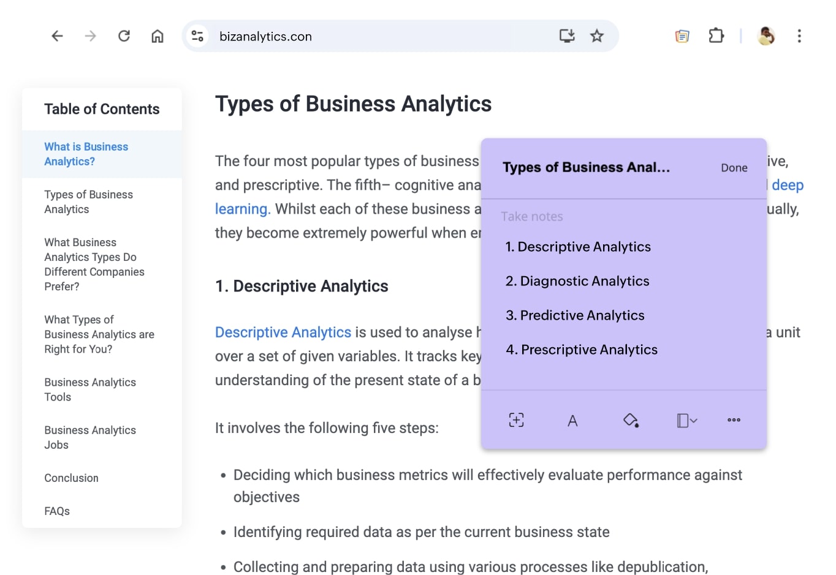Screen dimensions: 836x575
Task: Open site information icon in address bar
Action: click(197, 36)
